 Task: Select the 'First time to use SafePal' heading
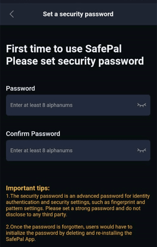(64, 48)
